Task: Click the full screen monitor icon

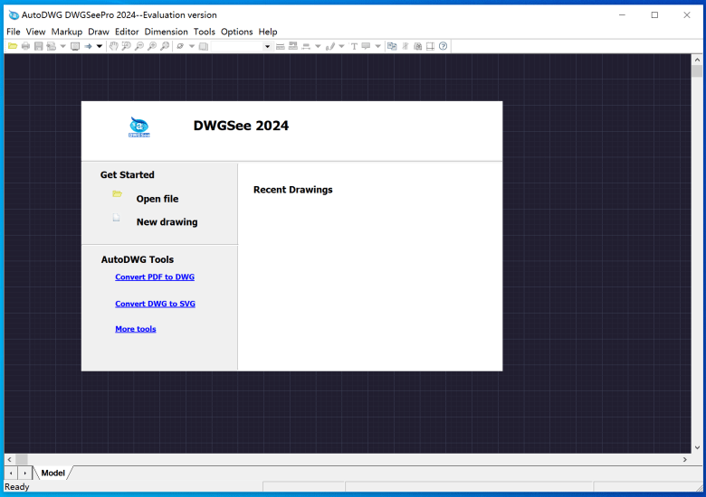Action: (75, 46)
